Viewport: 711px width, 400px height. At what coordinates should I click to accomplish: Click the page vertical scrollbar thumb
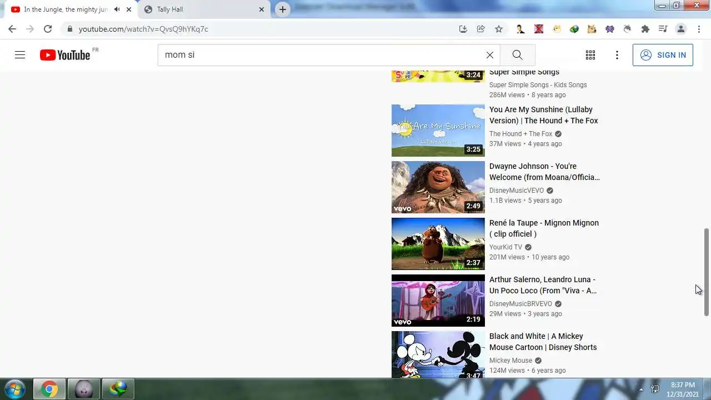click(707, 272)
